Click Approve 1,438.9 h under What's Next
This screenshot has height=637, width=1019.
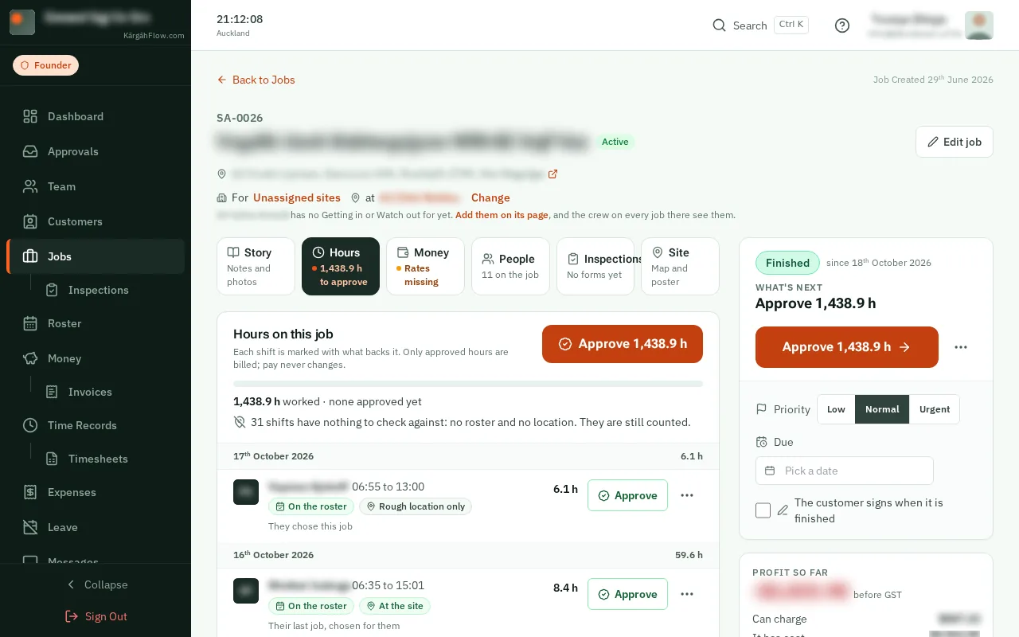coord(847,347)
